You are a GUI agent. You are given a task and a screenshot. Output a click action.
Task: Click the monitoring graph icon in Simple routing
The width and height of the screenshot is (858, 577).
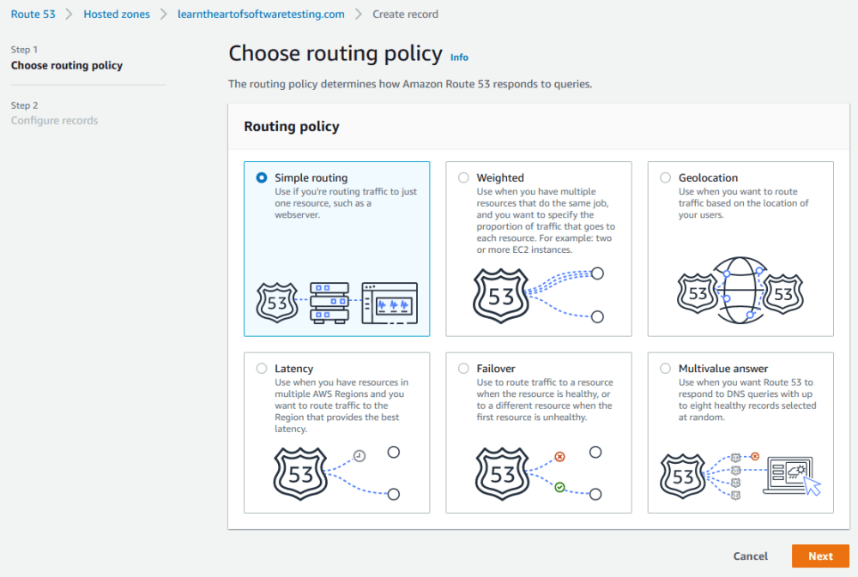click(x=390, y=300)
